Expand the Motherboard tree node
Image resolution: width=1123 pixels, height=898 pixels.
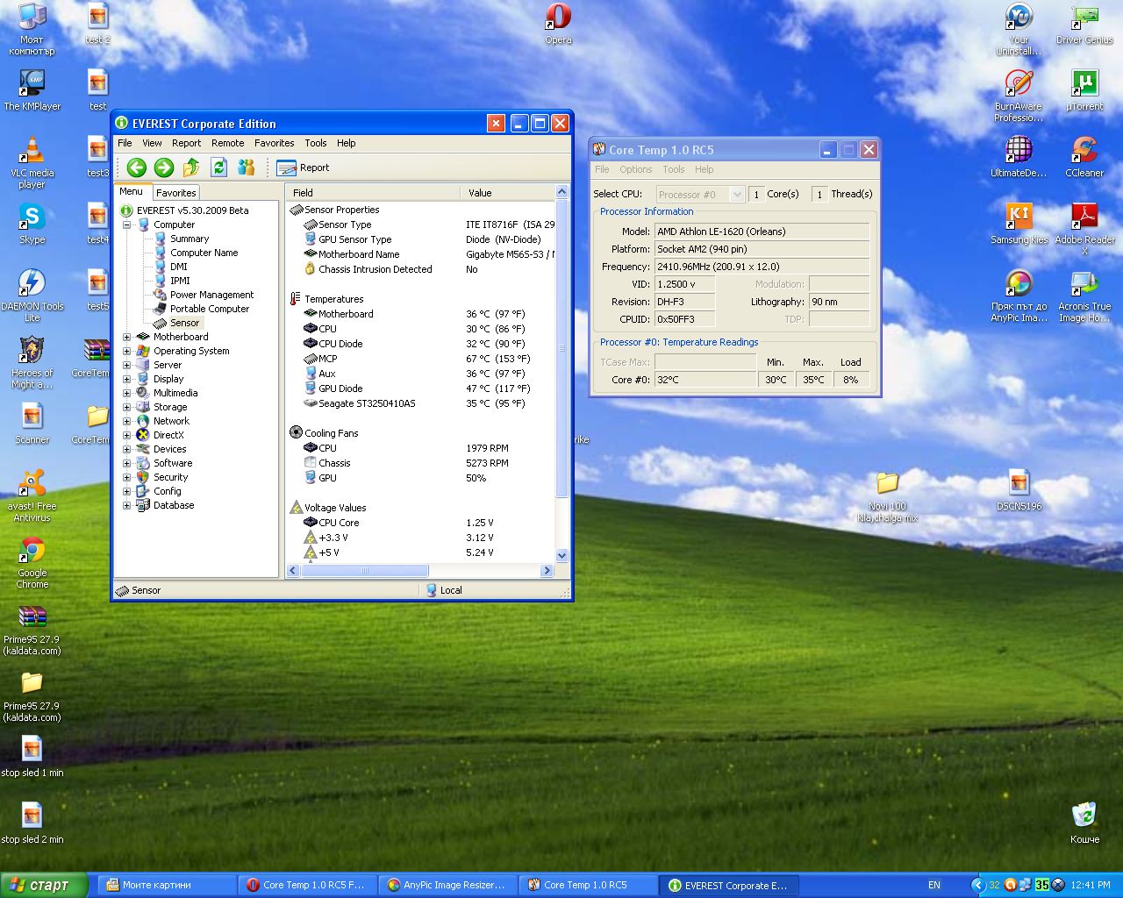(127, 337)
